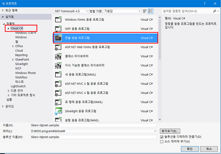Click the search magnifier icon

(215, 11)
